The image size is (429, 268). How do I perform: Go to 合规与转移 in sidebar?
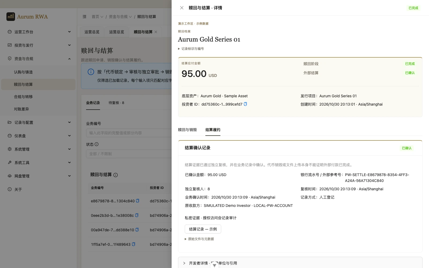pyautogui.click(x=38, y=97)
